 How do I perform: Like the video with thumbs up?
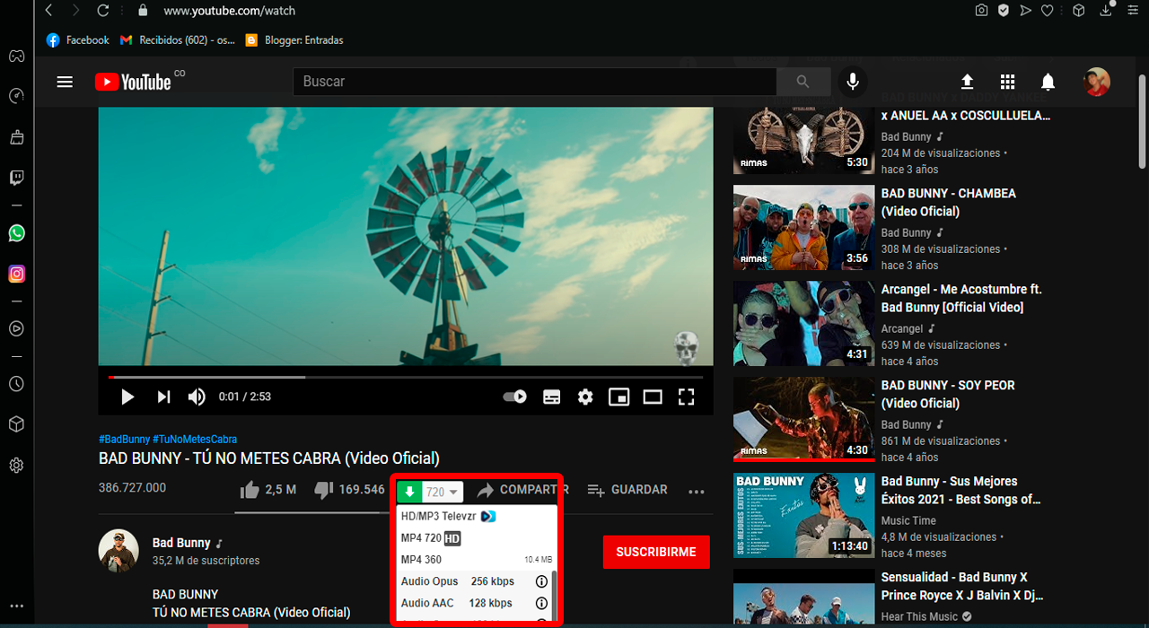(x=250, y=490)
